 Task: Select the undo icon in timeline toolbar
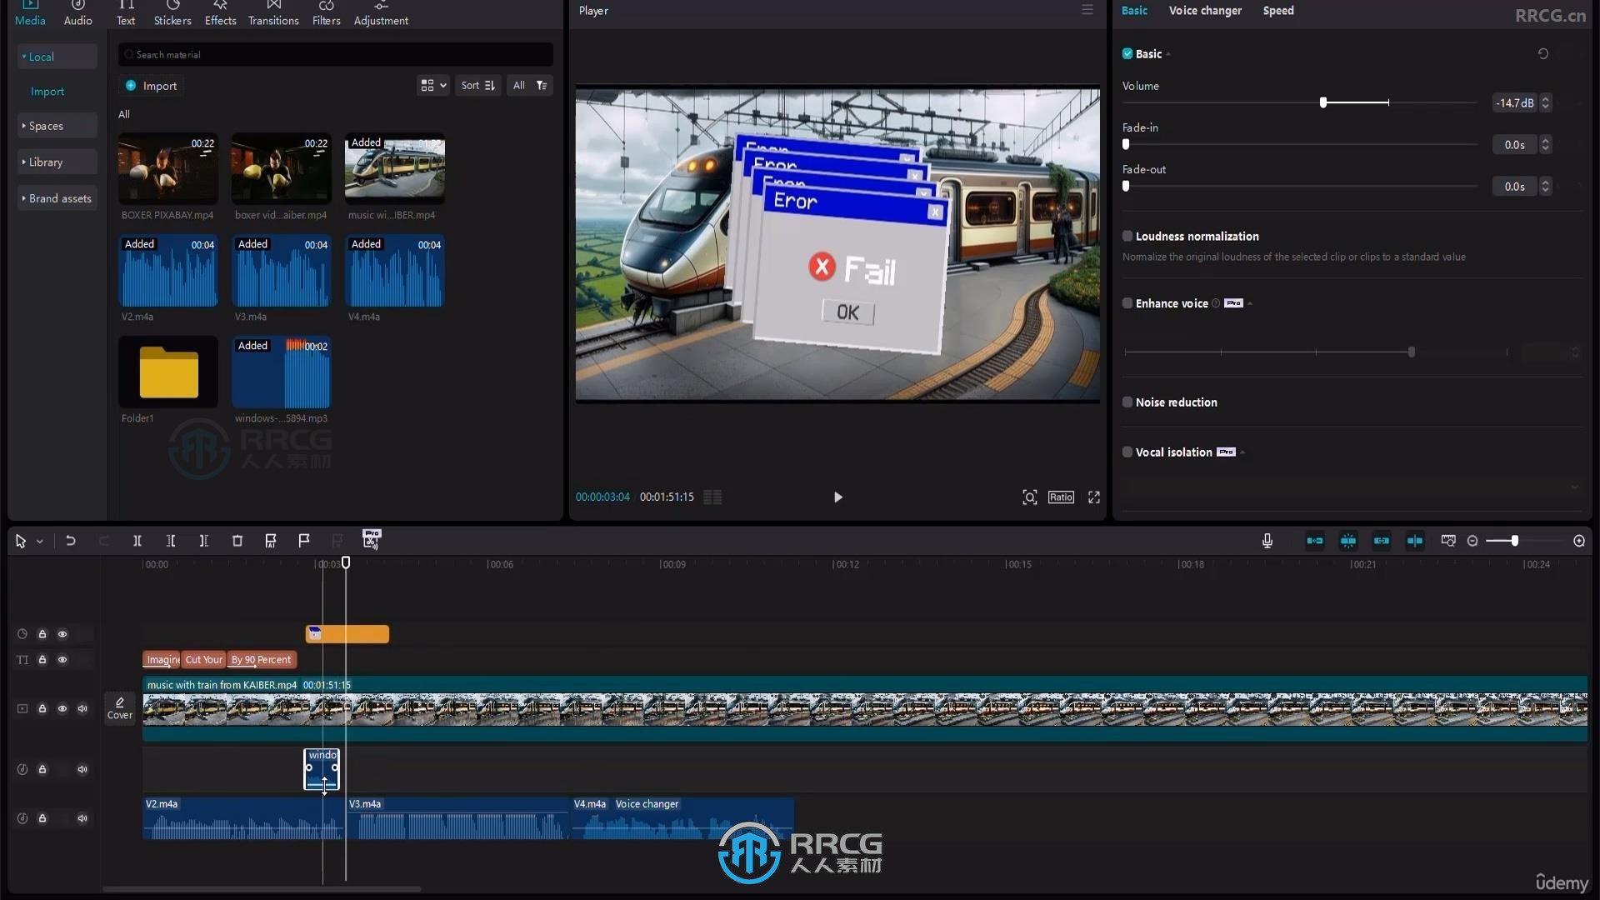[69, 539]
